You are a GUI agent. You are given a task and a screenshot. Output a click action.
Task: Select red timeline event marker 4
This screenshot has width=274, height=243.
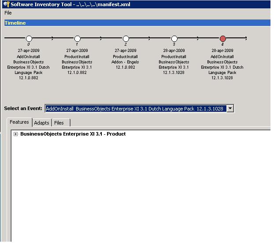[x=222, y=38]
